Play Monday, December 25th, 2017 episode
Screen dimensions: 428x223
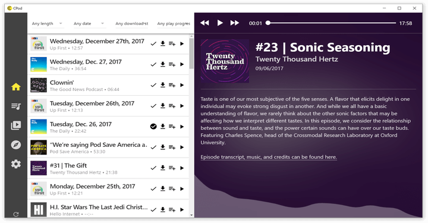(182, 189)
